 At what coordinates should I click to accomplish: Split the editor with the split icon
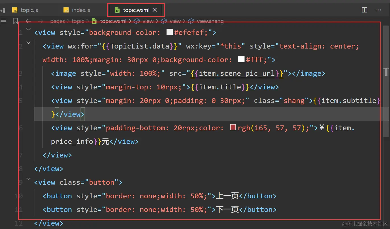[364, 10]
